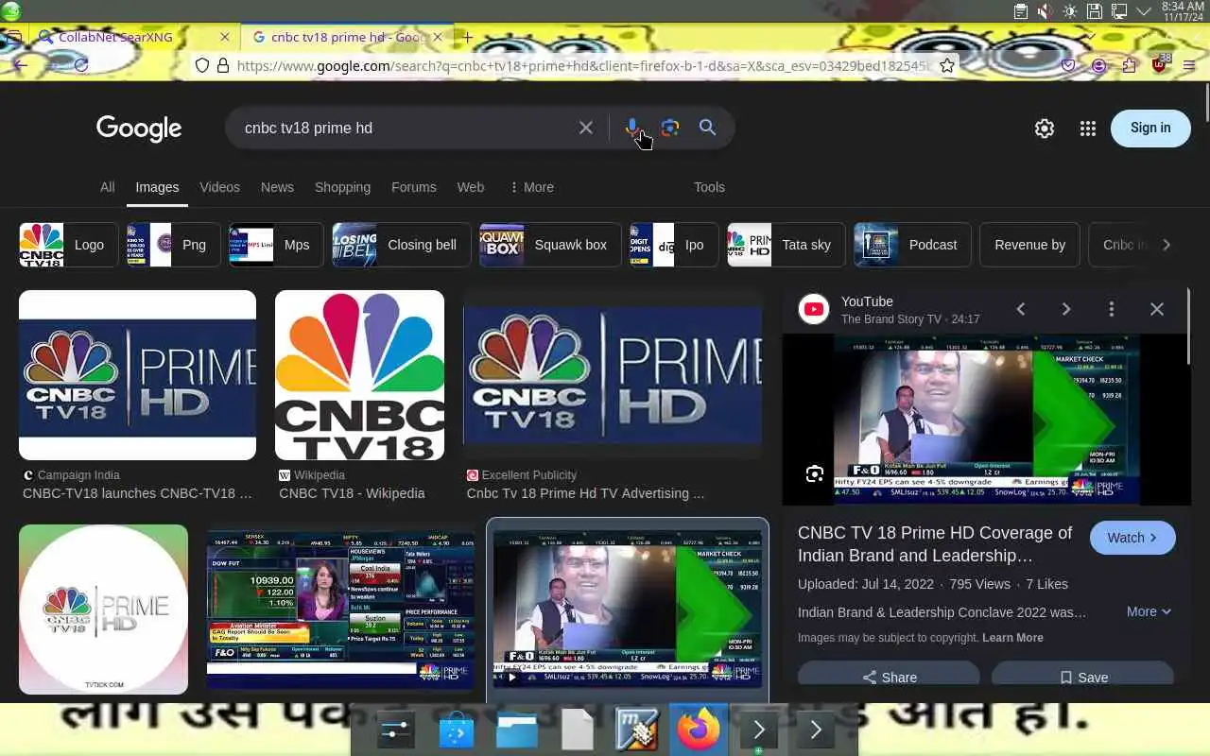1210x756 pixels.
Task: Expand More description in preview panel
Action: (1149, 611)
